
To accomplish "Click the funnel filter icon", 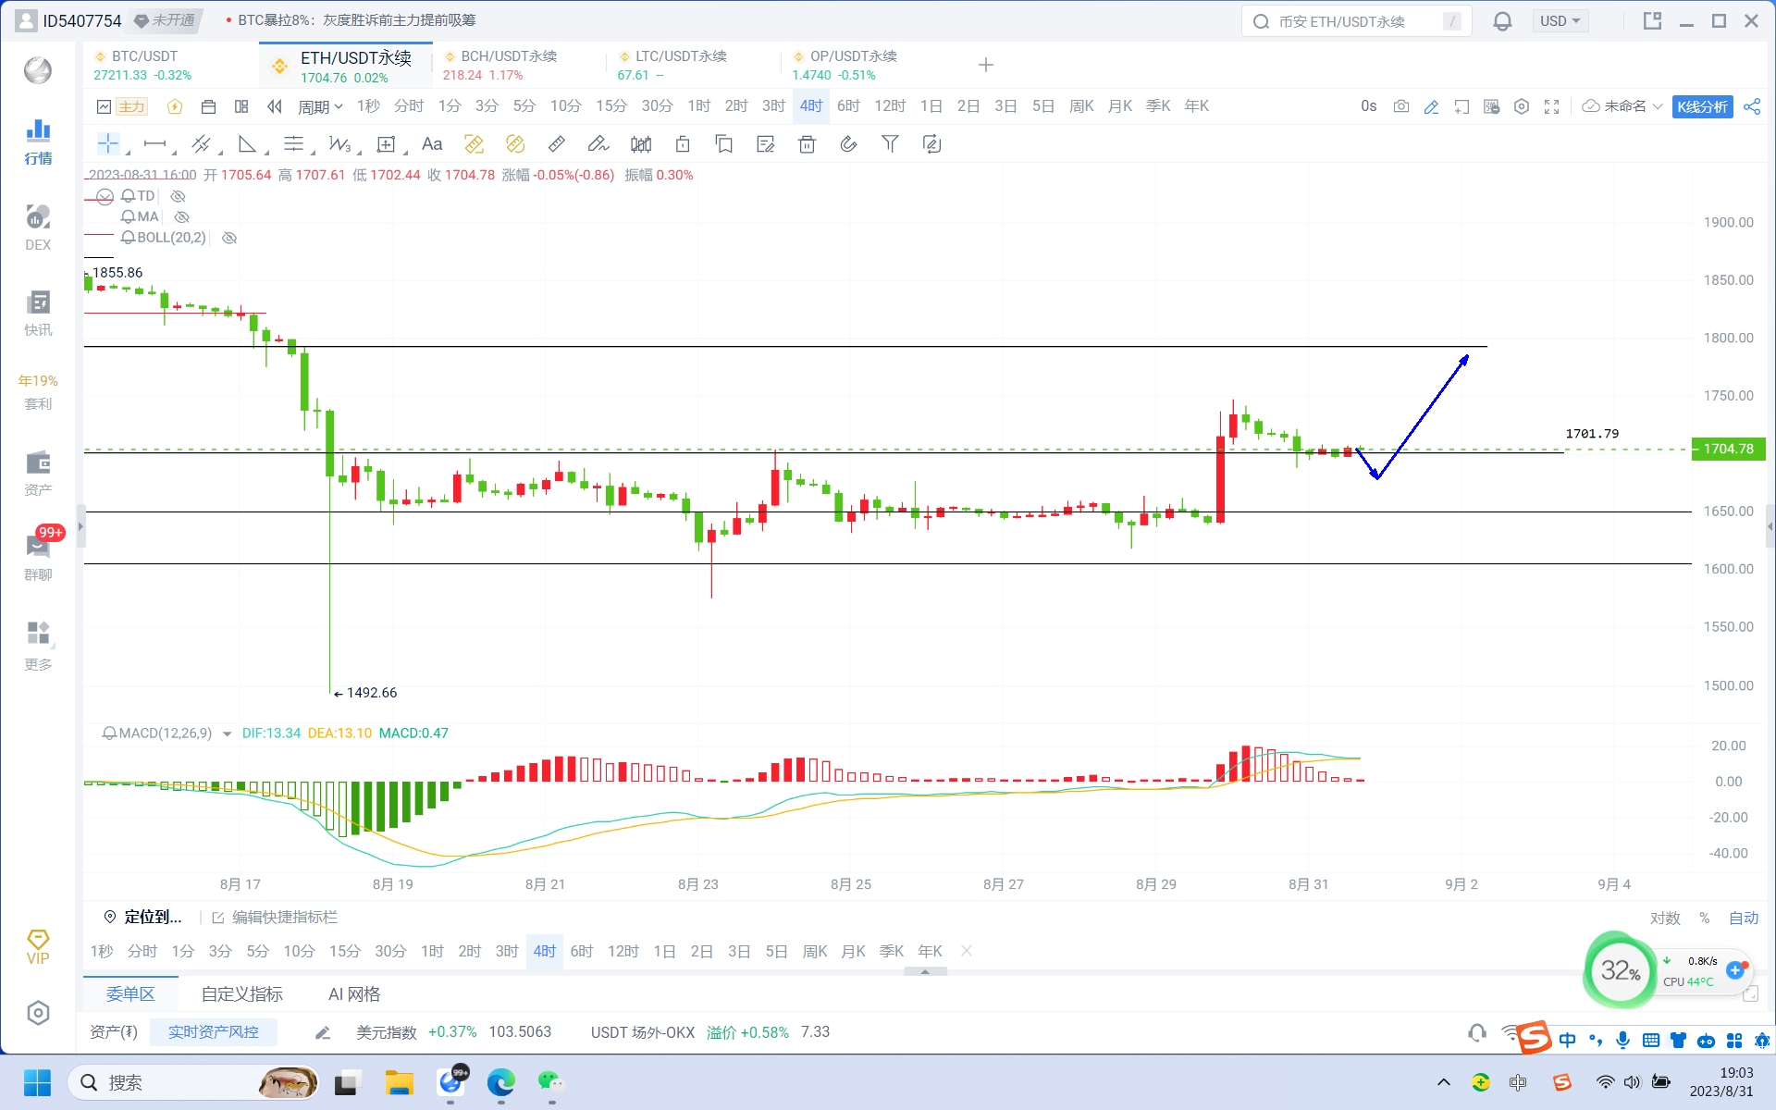I will pos(889,144).
